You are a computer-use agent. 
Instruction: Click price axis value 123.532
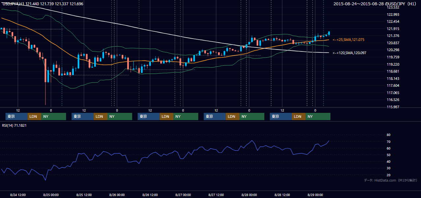tap(393, 7)
